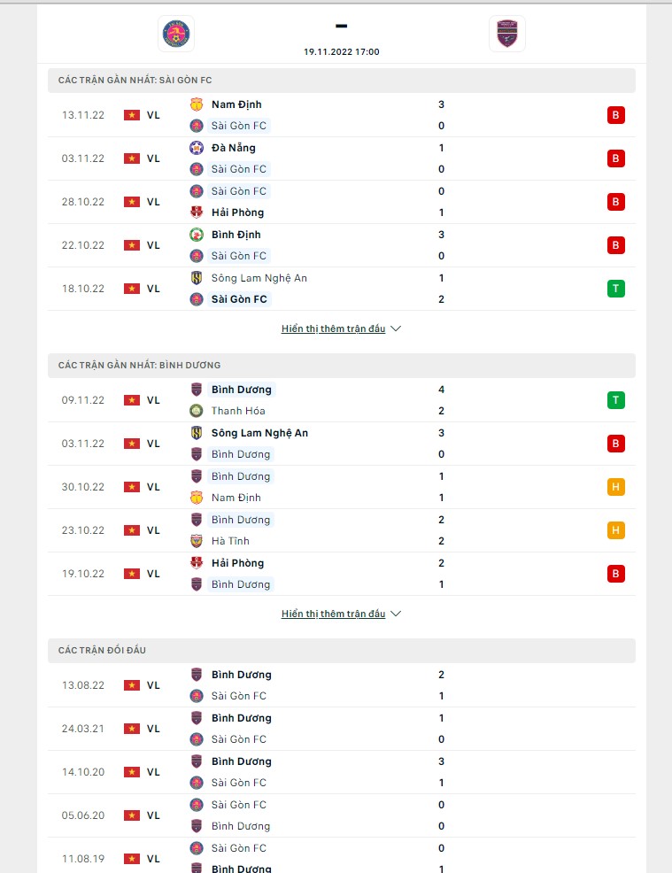Click the Bình Định team logo

pos(197,235)
